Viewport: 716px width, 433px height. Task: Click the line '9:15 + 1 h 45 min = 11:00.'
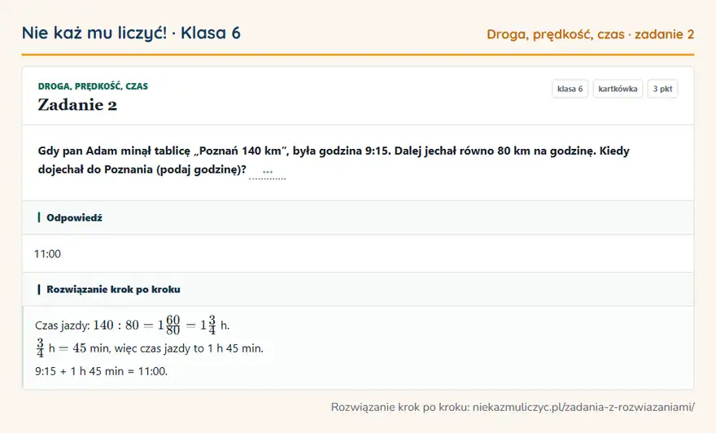pos(102,371)
